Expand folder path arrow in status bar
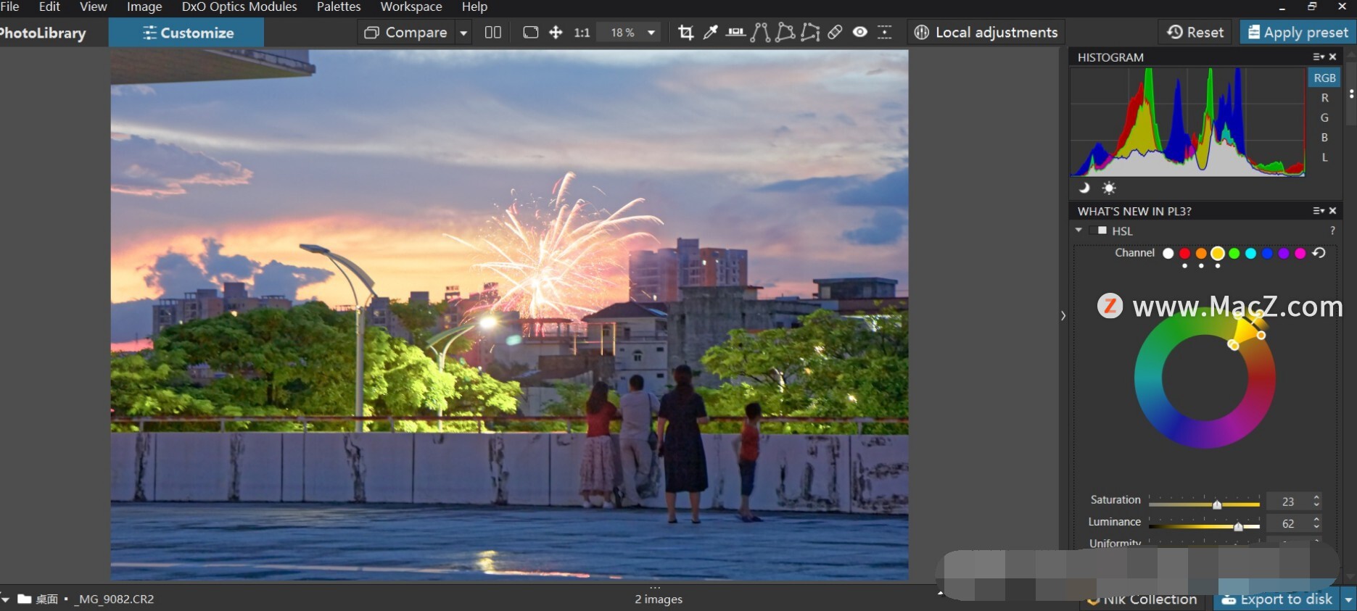This screenshot has height=611, width=1357. click(6, 599)
